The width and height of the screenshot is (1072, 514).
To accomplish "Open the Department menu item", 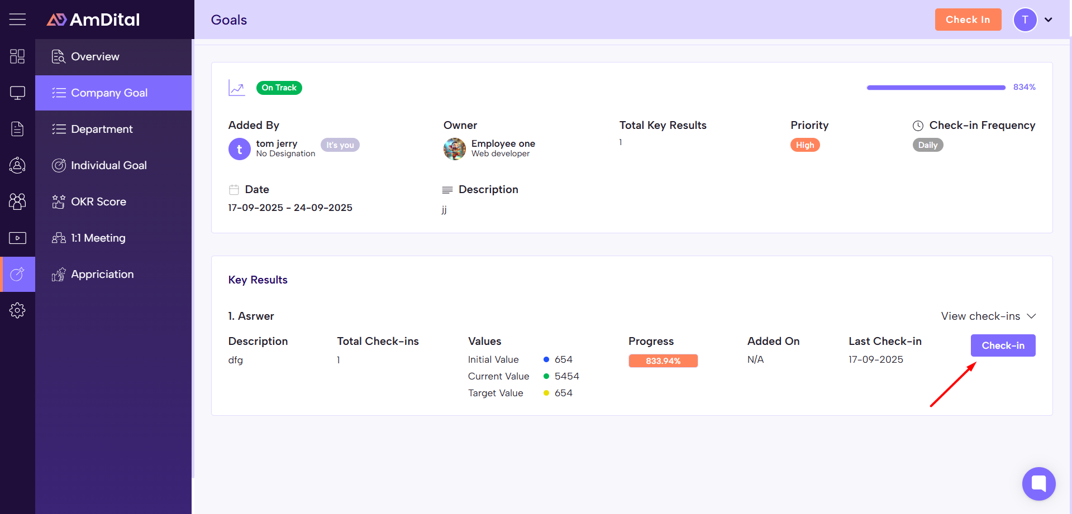I will [x=113, y=129].
